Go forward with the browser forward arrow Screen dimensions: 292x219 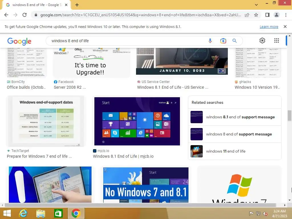pos(15,15)
